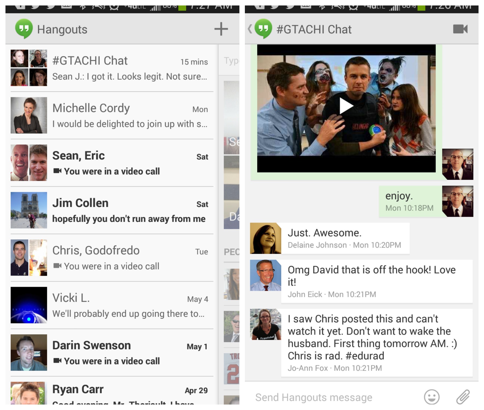The image size is (484, 410).
Task: Tap the plus icon to start new hangout
Action: pyautogui.click(x=221, y=29)
